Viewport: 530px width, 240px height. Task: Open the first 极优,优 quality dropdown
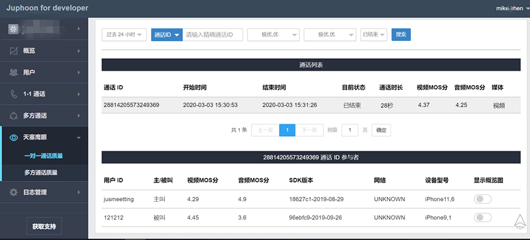click(273, 34)
